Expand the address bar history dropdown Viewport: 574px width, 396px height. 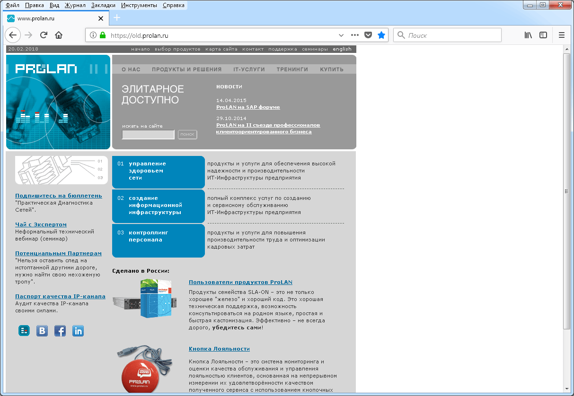[341, 35]
